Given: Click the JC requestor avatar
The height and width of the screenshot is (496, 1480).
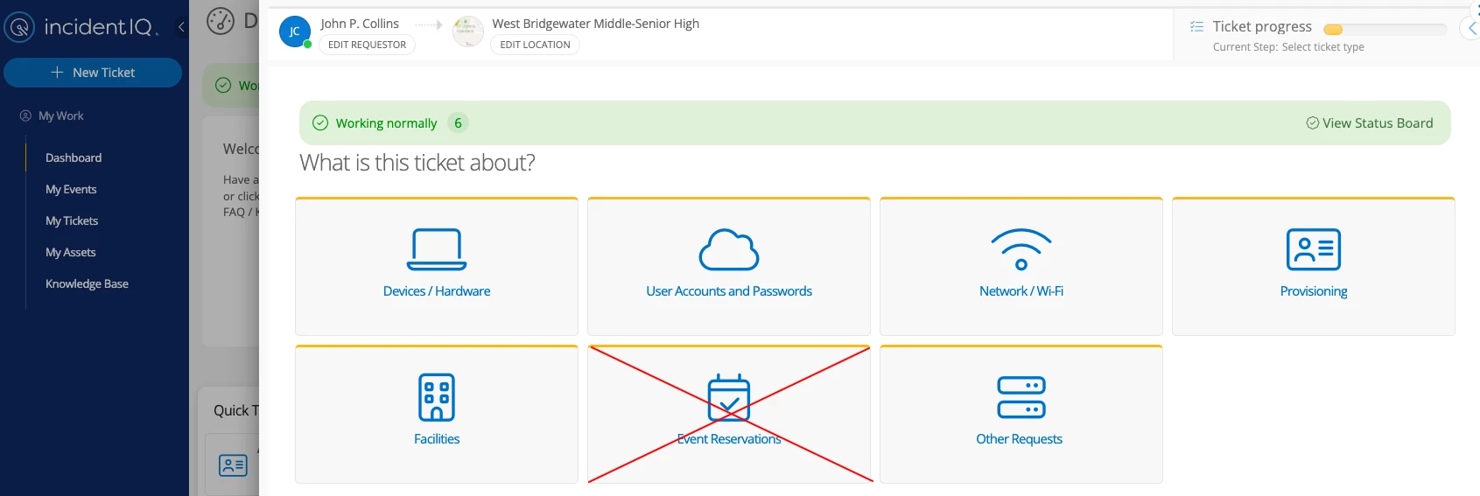Looking at the screenshot, I should point(295,31).
